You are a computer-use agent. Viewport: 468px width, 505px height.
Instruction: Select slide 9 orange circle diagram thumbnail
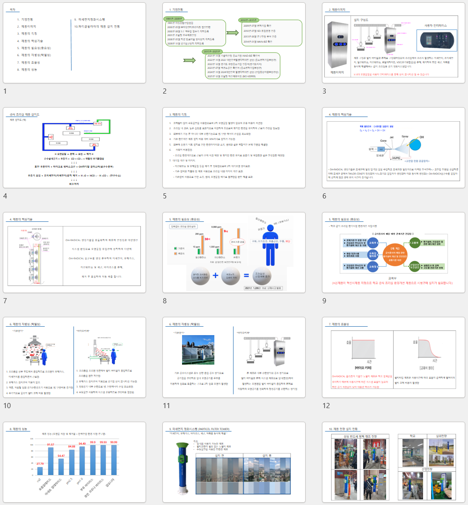click(x=394, y=252)
